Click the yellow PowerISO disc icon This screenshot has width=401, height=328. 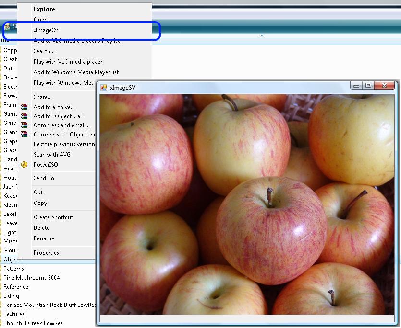click(24, 165)
